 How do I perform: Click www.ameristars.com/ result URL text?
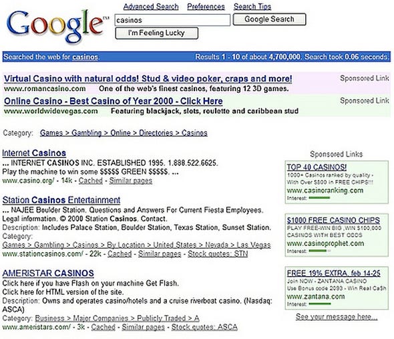coord(37,327)
